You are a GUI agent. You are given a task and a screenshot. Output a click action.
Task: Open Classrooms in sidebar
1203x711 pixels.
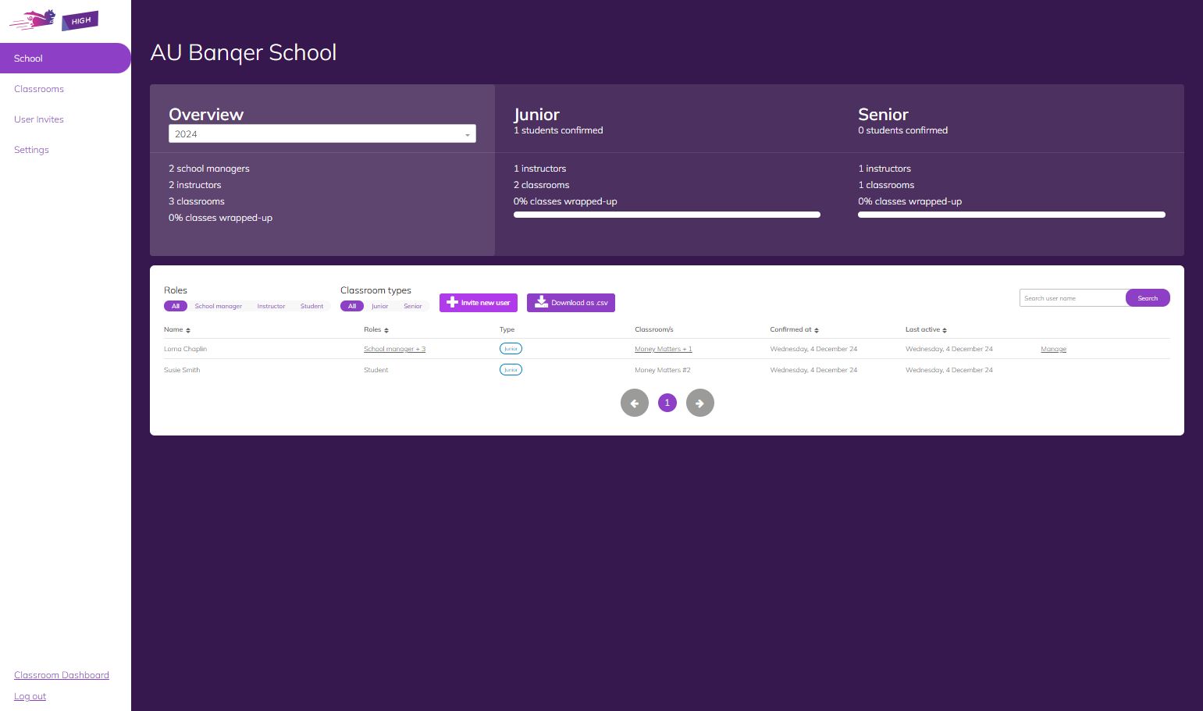click(x=39, y=89)
